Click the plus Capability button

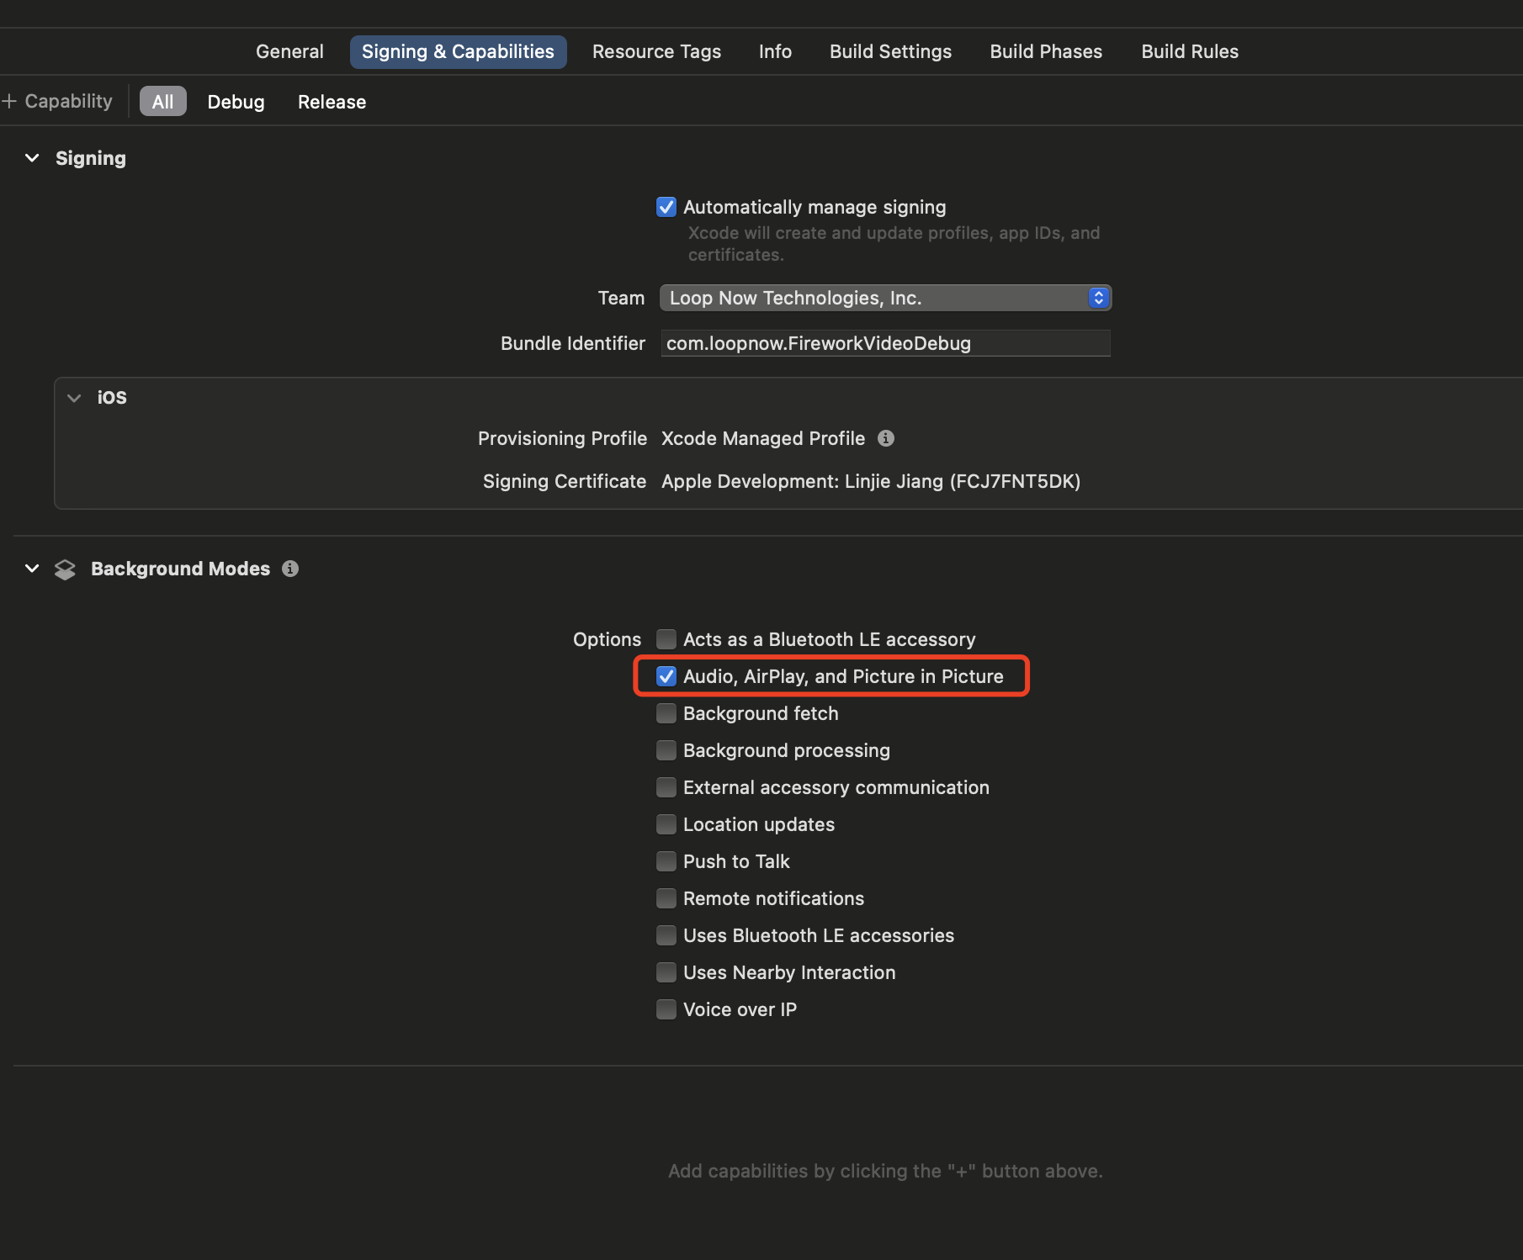[57, 102]
